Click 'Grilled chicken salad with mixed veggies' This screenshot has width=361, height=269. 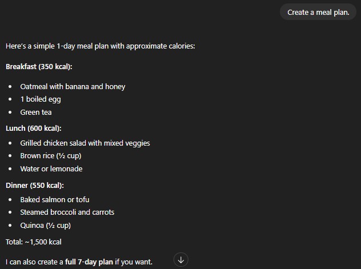pyautogui.click(x=85, y=143)
